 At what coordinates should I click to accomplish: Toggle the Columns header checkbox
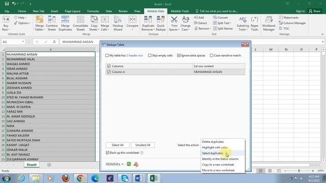click(x=108, y=66)
